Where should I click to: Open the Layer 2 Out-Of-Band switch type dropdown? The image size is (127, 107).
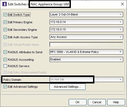tap(86, 14)
